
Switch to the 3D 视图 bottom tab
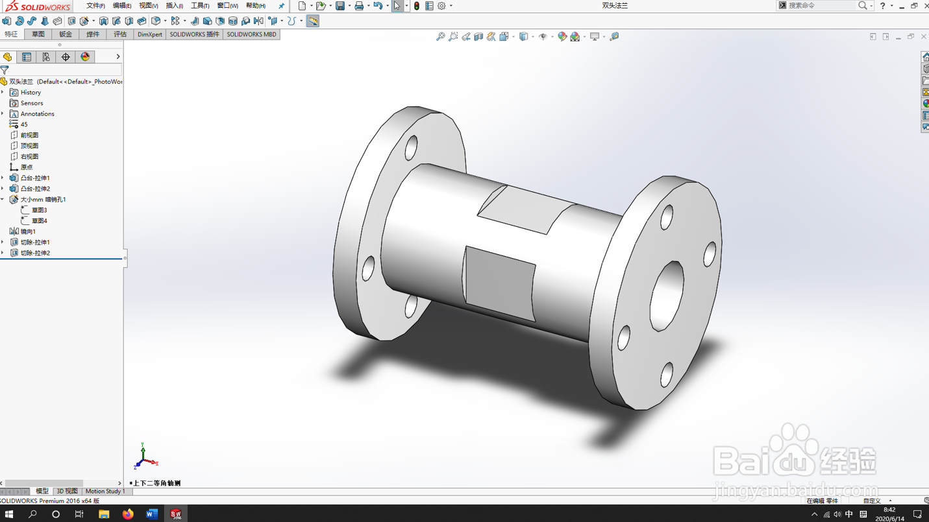(x=67, y=492)
